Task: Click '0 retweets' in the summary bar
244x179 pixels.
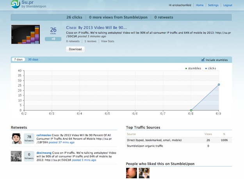Action: [x=164, y=17]
